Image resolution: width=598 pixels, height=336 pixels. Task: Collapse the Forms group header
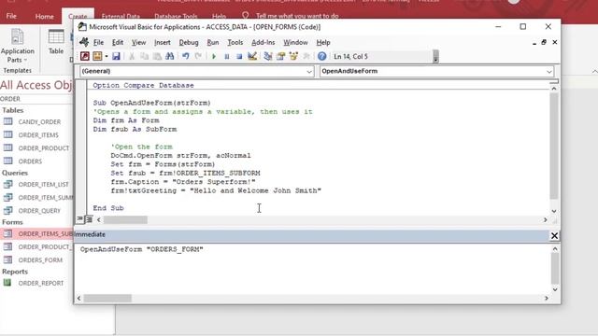[12, 222]
